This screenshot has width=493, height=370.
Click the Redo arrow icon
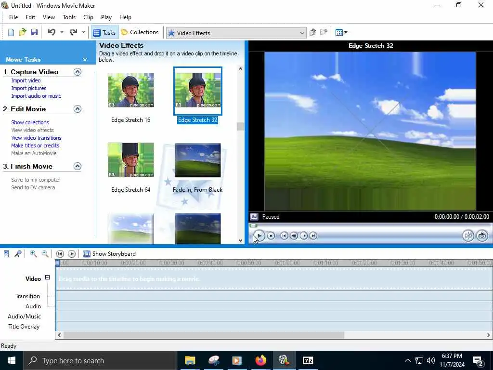(x=73, y=32)
